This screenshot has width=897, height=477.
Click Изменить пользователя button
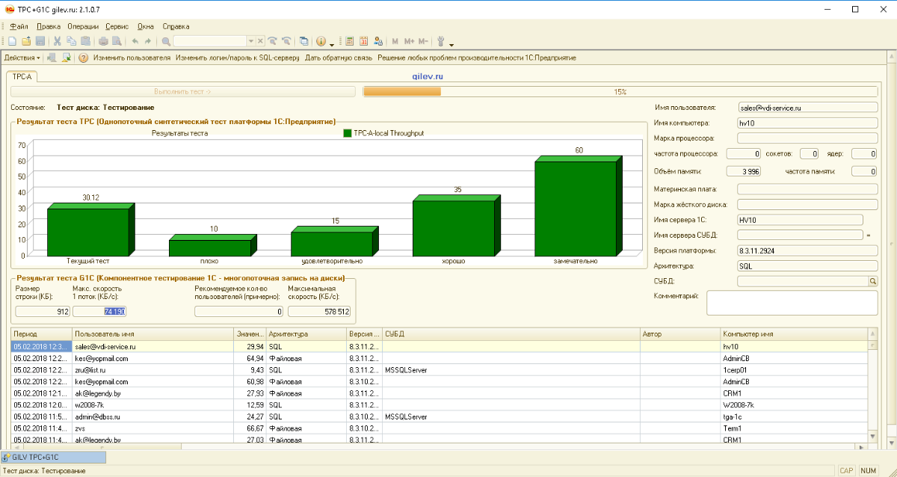[x=132, y=58]
